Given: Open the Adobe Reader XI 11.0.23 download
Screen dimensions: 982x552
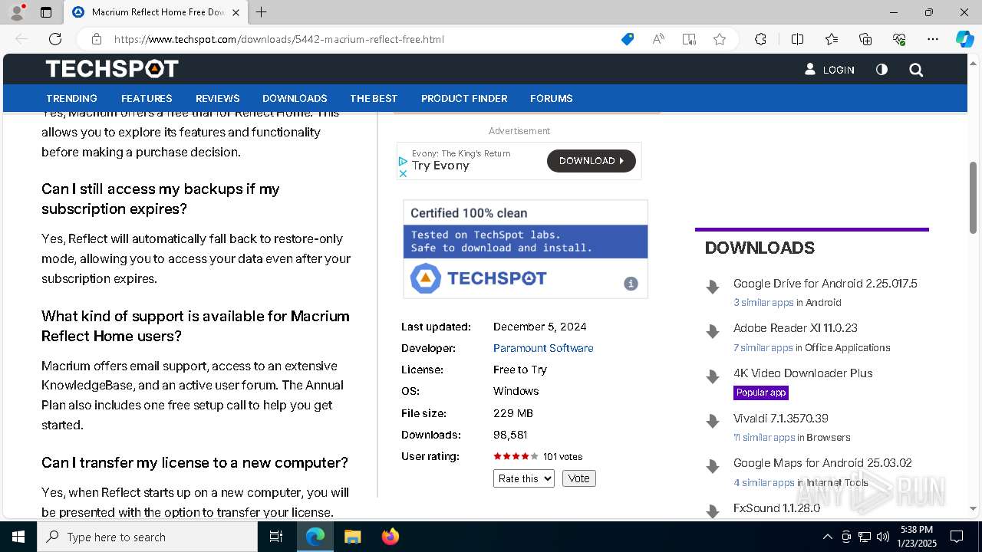Looking at the screenshot, I should tap(795, 328).
